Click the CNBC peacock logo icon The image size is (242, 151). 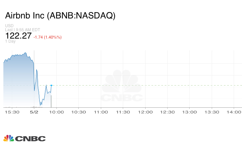click(x=9, y=138)
